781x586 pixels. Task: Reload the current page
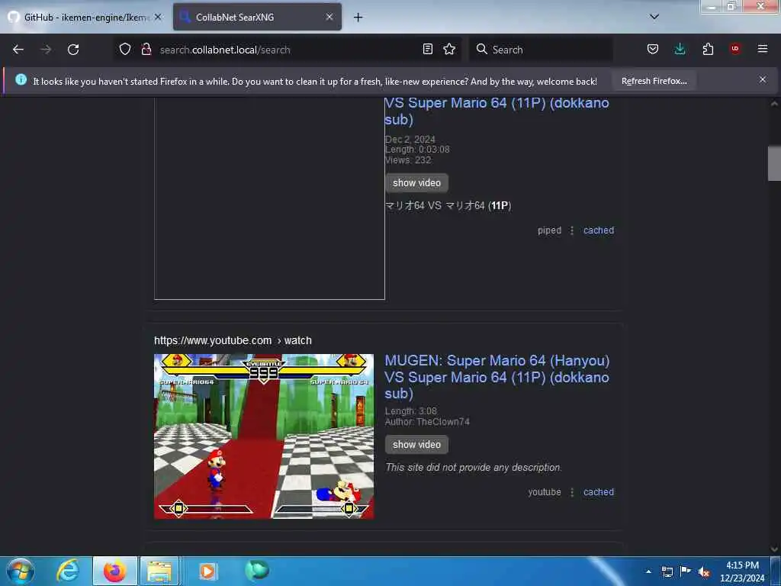[73, 50]
